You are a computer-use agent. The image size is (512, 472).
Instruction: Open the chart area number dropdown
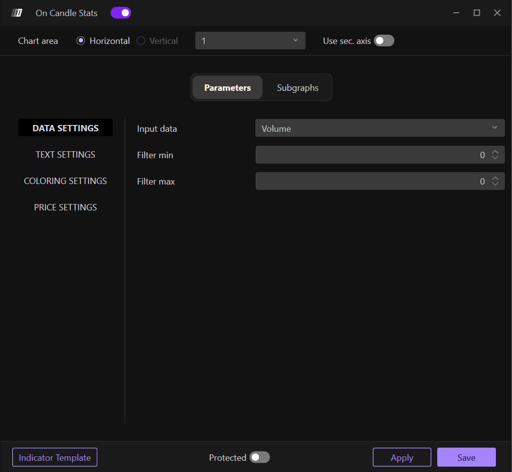(x=250, y=41)
